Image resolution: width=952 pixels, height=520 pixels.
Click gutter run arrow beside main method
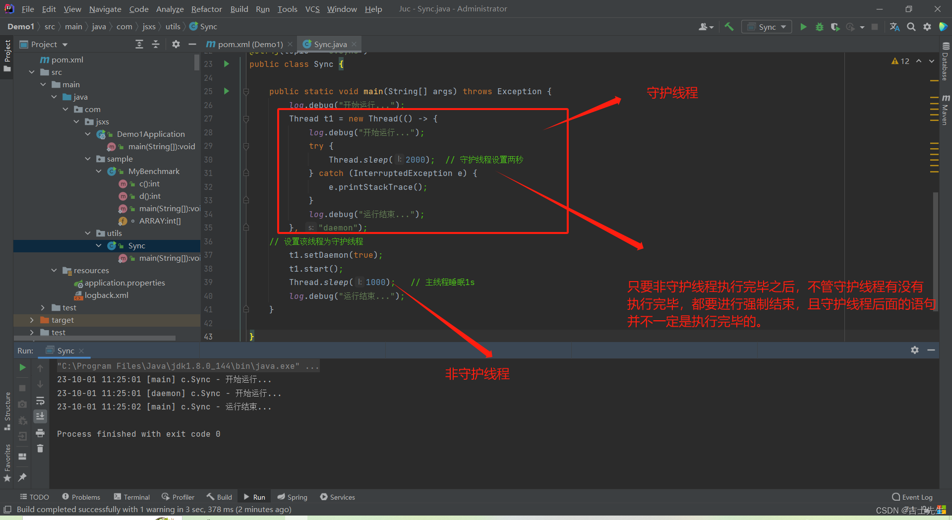point(227,91)
